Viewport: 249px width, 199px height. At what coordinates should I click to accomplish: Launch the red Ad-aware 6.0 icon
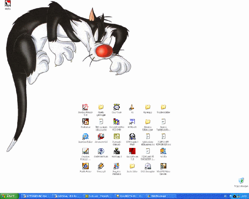click(x=101, y=136)
